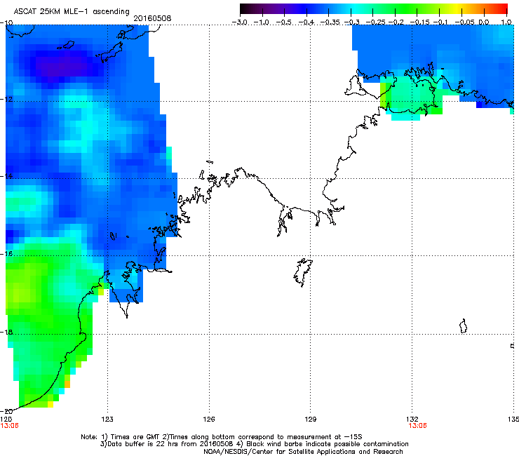Viewport: 519px width, 456px height.
Task: Click the 123 longitude axis label
Action: tap(107, 420)
